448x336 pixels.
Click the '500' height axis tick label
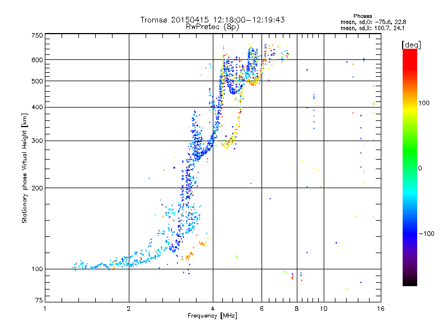37,81
